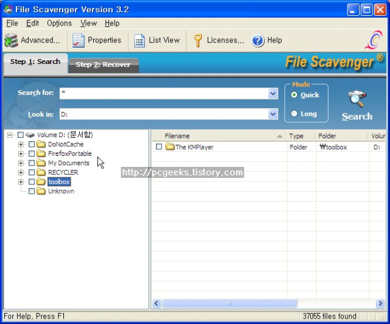Click the Unknown folder icon
390x324 pixels.
(x=41, y=191)
